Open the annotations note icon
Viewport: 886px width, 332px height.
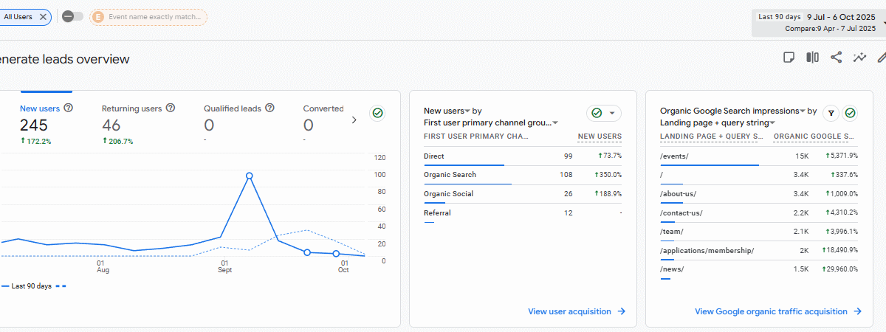click(789, 58)
